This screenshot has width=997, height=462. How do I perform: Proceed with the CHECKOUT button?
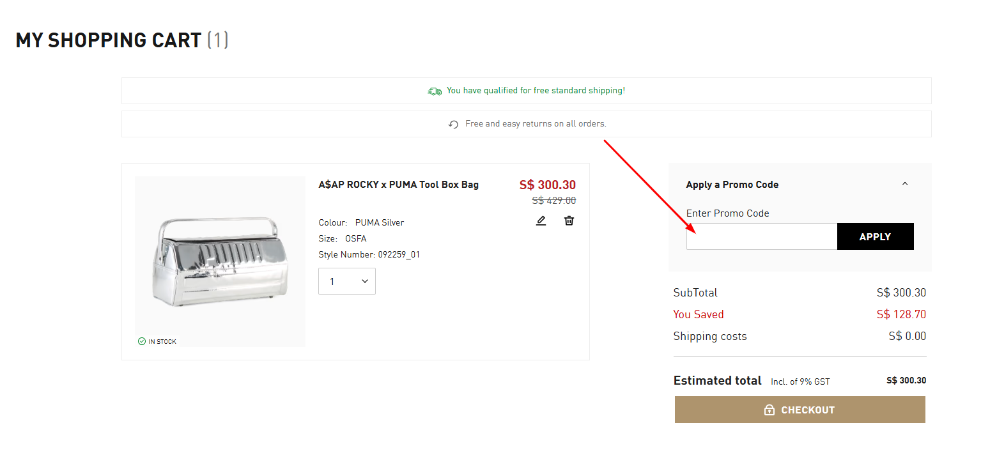[x=800, y=410]
